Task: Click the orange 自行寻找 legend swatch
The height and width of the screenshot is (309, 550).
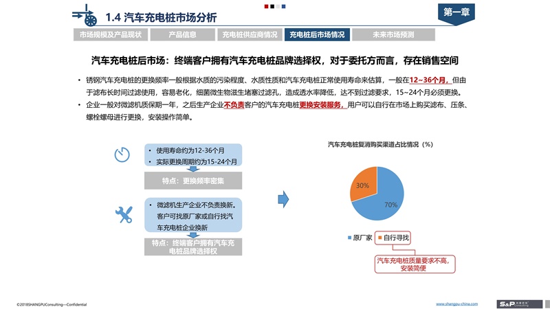Action: tap(379, 238)
